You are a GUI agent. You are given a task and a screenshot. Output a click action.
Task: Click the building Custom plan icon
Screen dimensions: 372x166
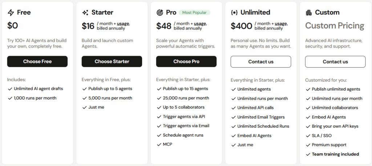tap(309, 13)
